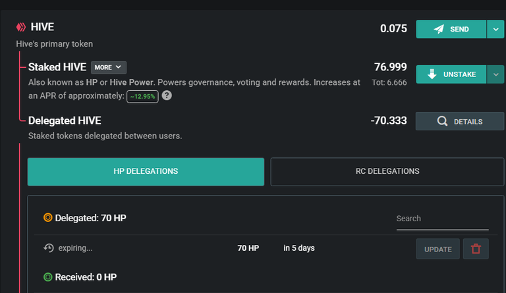506x293 pixels.
Task: Click the 'in 5 days' expiry text
Action: (299, 248)
